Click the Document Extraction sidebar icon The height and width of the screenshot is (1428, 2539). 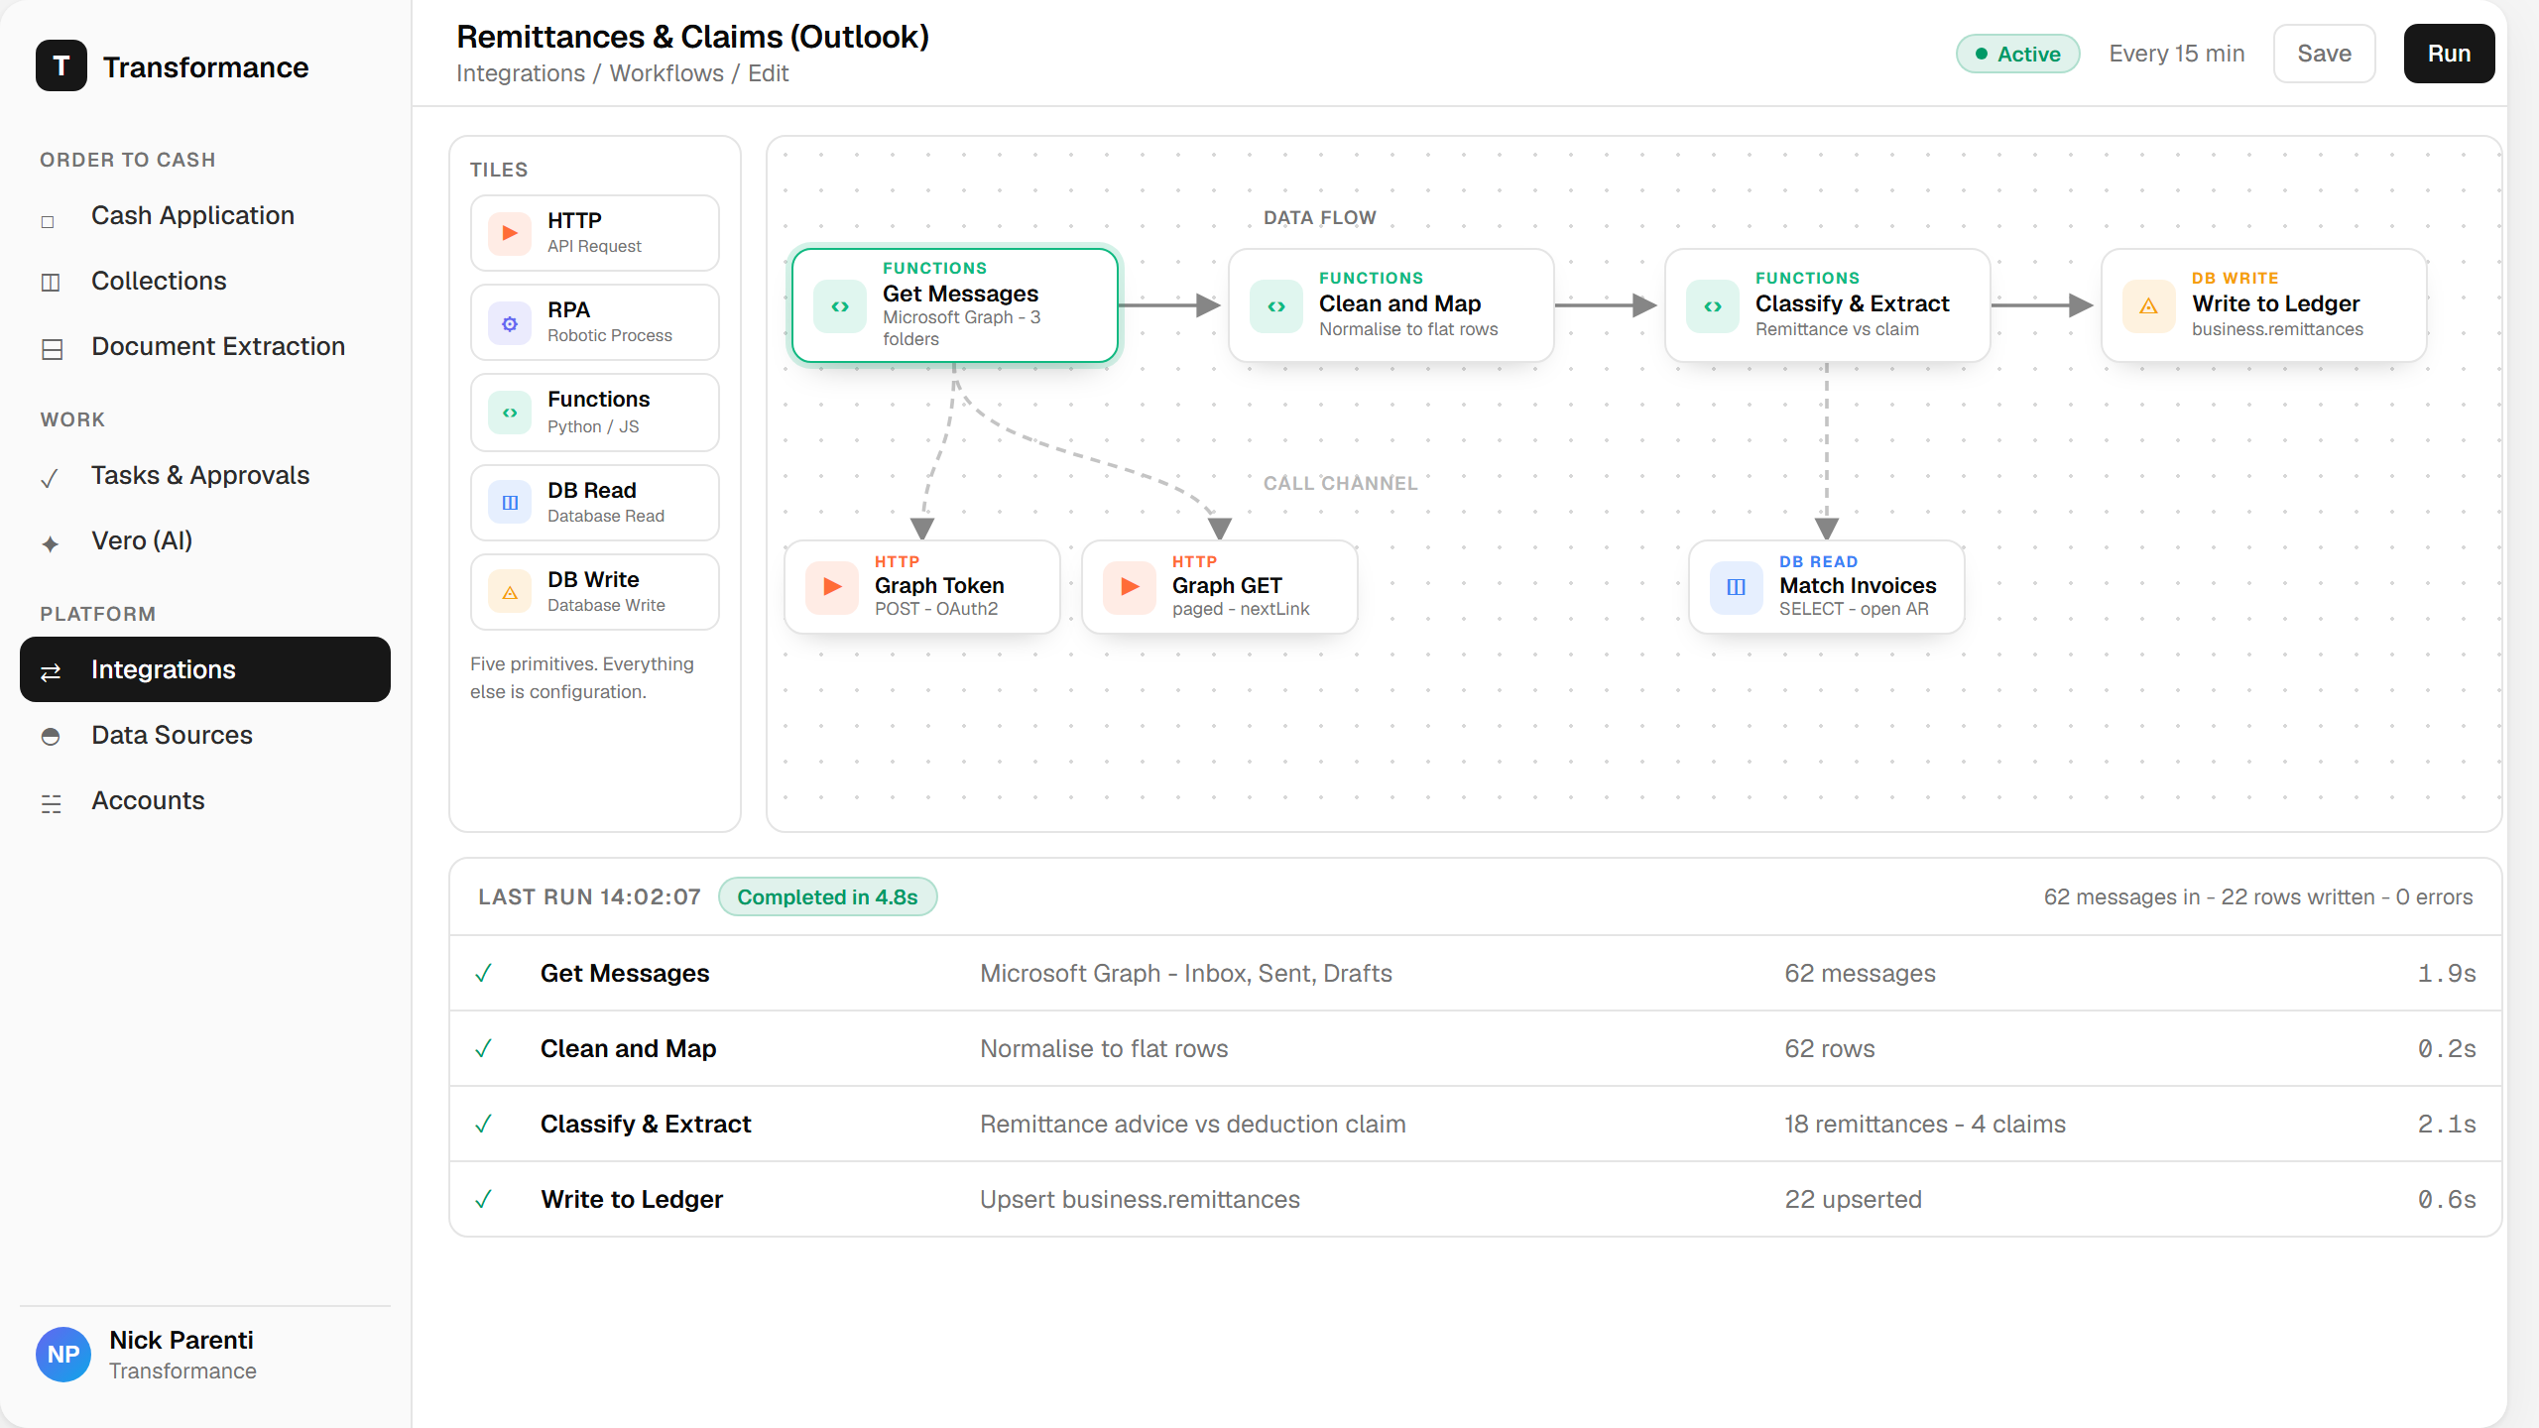[53, 349]
